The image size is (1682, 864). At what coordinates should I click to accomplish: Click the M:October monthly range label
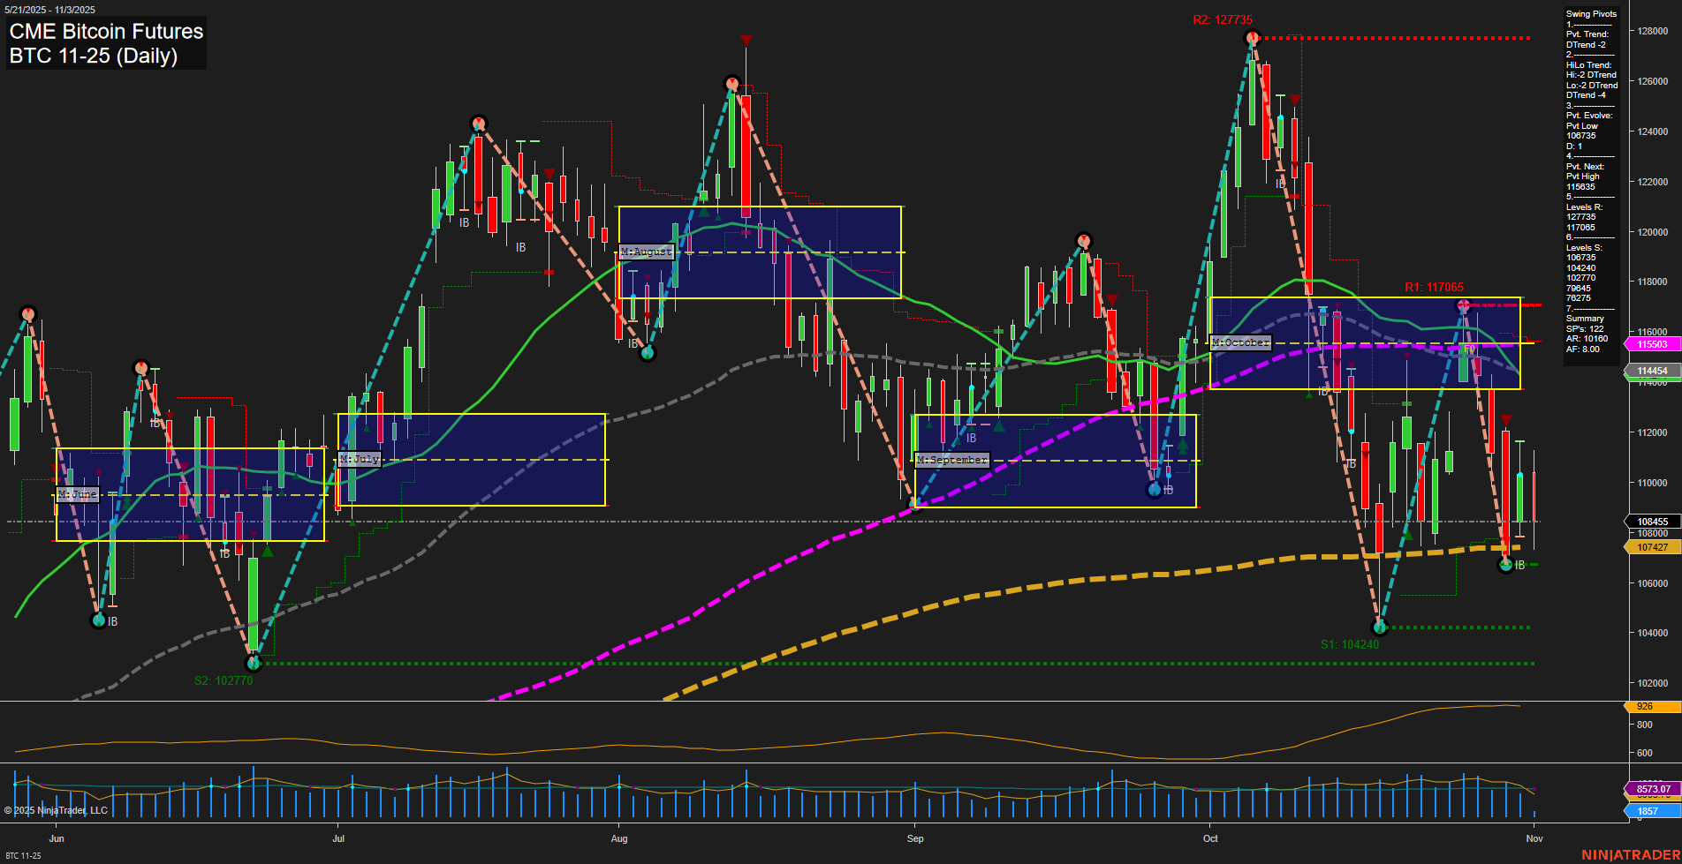pyautogui.click(x=1240, y=342)
